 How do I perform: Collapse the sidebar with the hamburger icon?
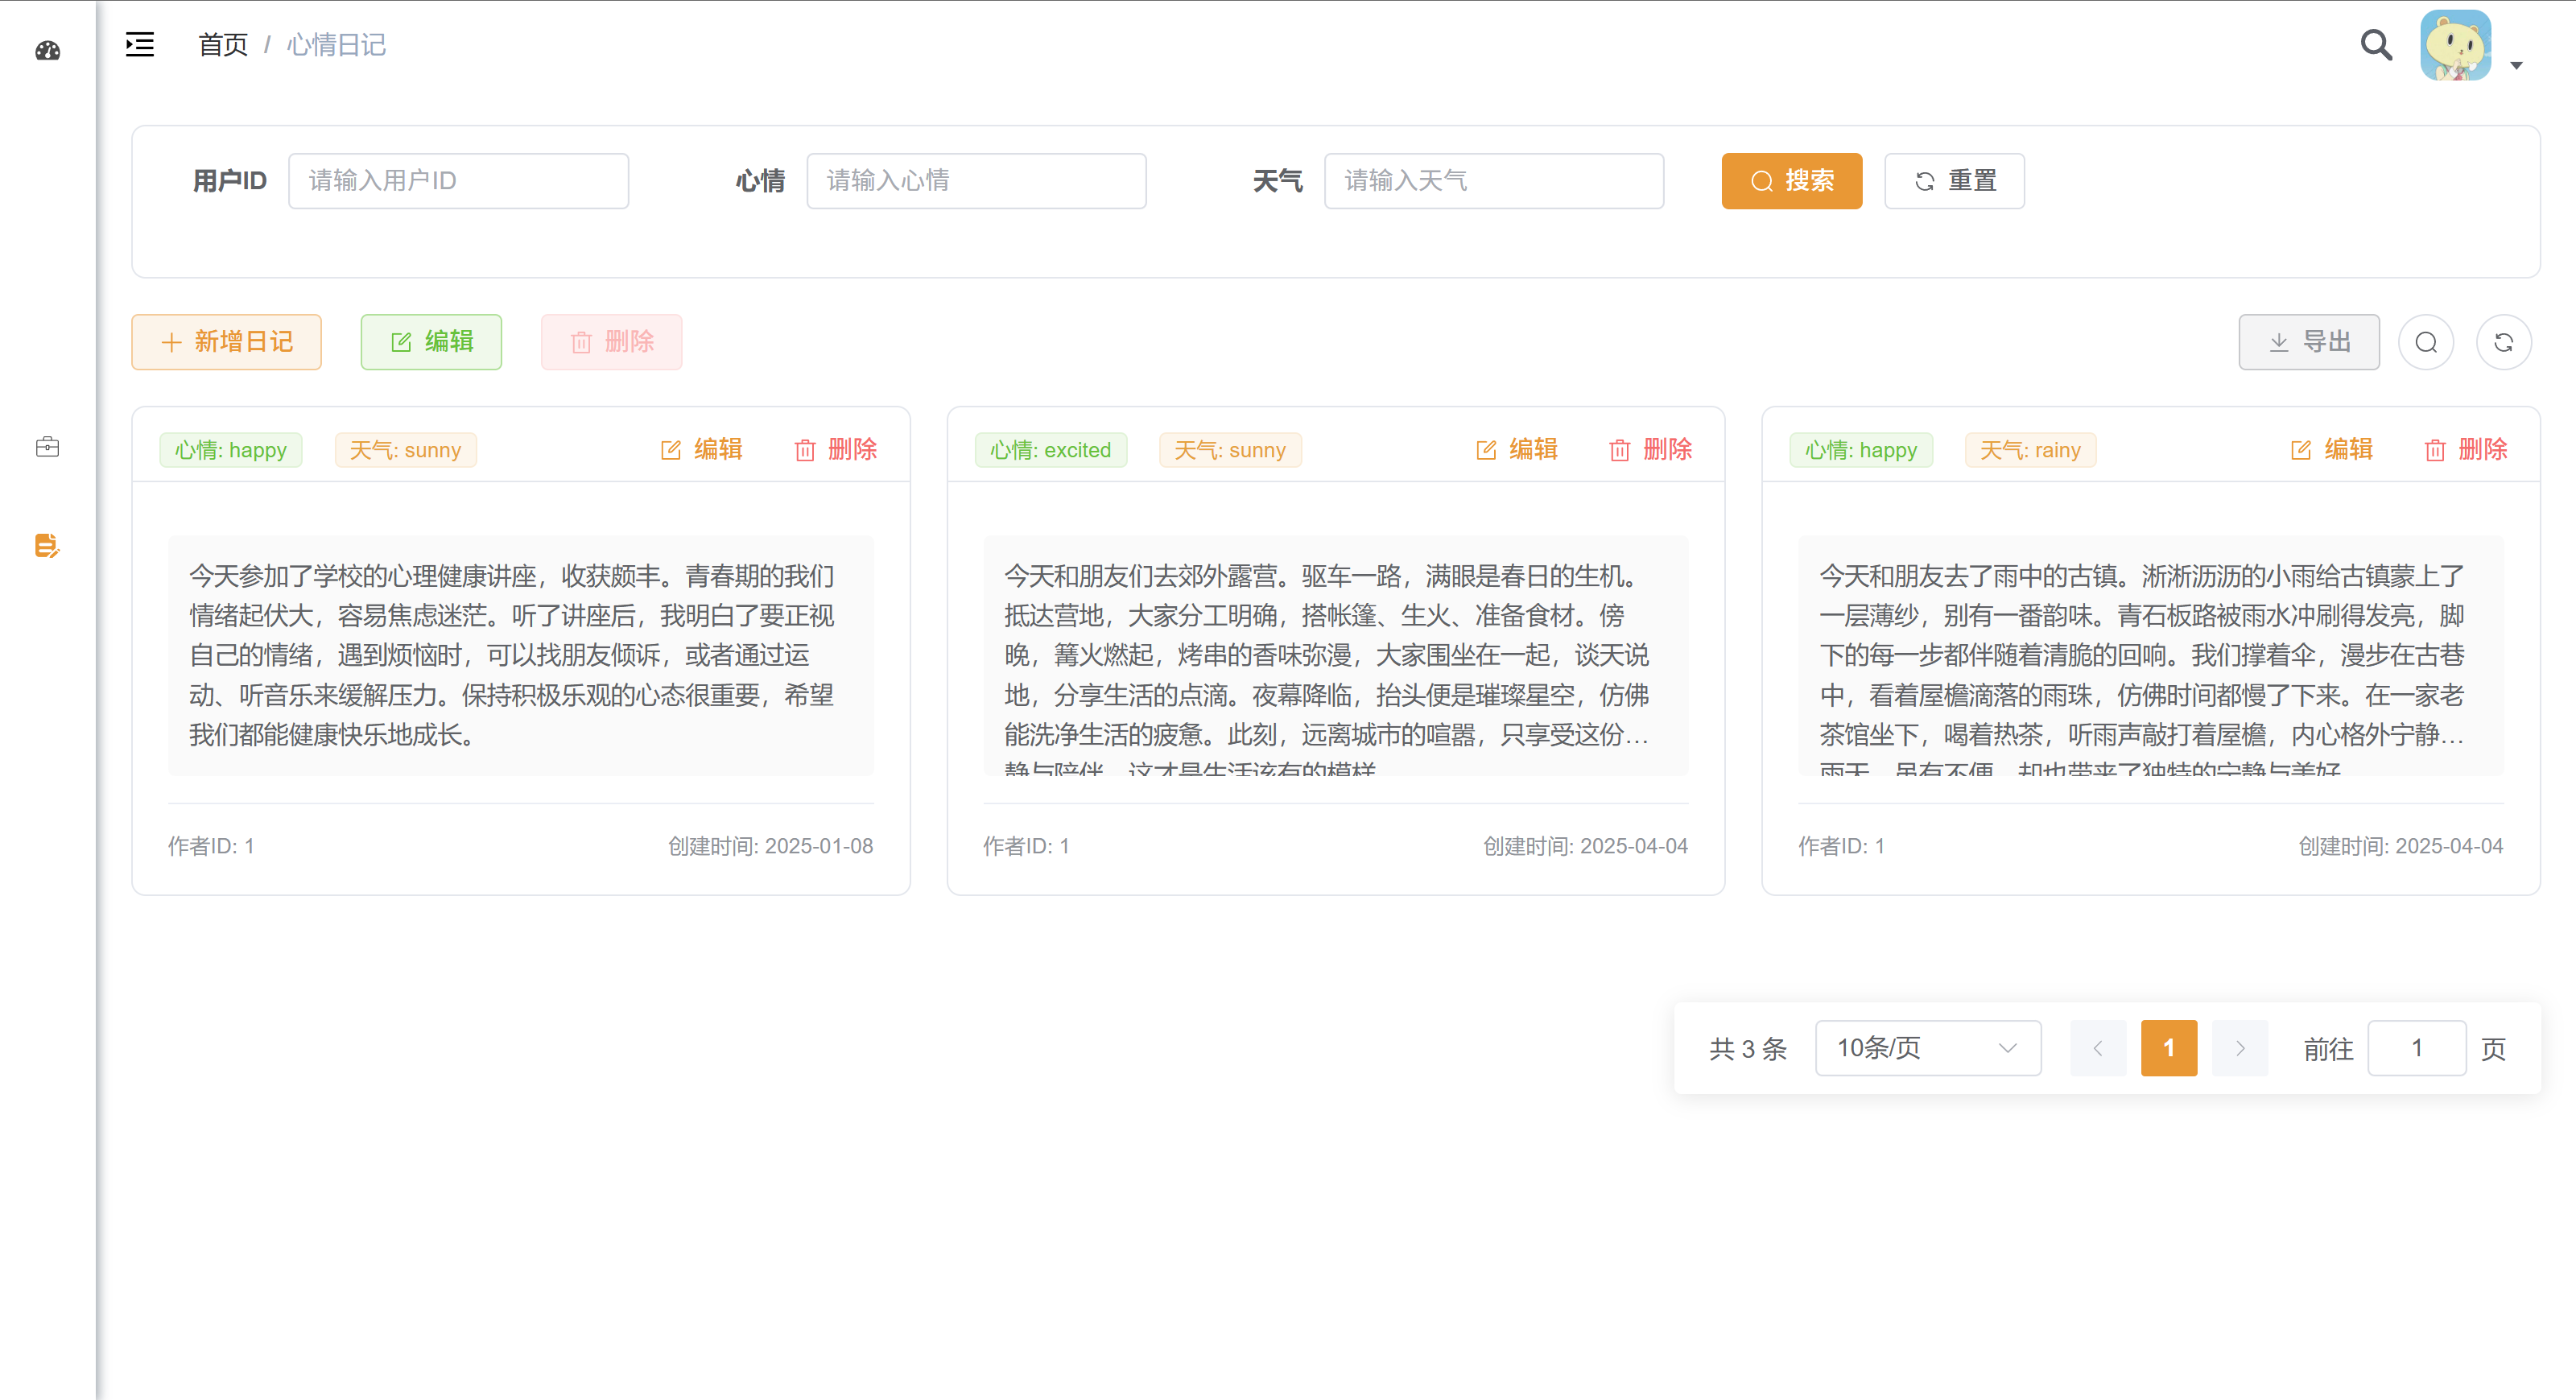140,45
